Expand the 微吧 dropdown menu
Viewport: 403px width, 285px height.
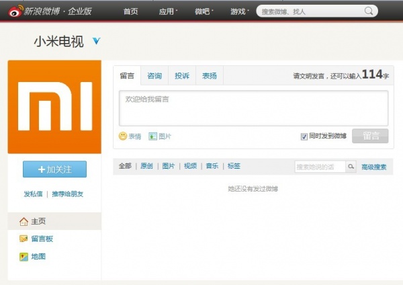click(204, 11)
